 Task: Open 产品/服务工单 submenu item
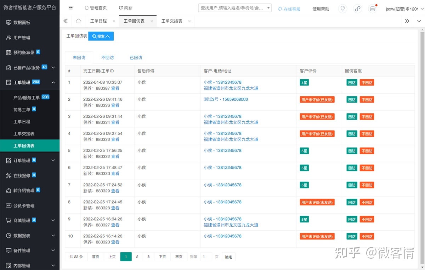30,97
